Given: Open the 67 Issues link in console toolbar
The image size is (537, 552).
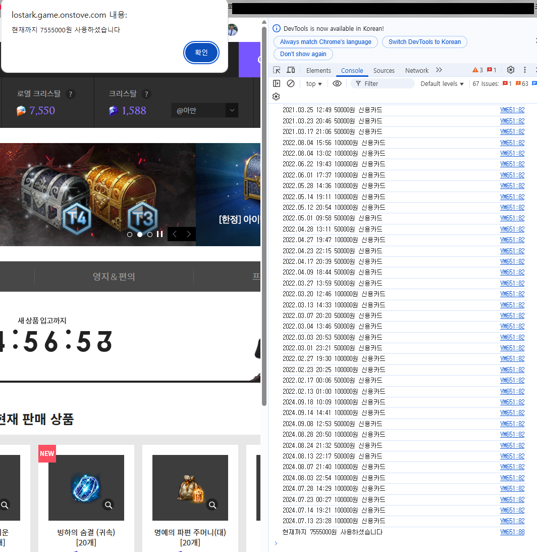Looking at the screenshot, I should pos(486,83).
